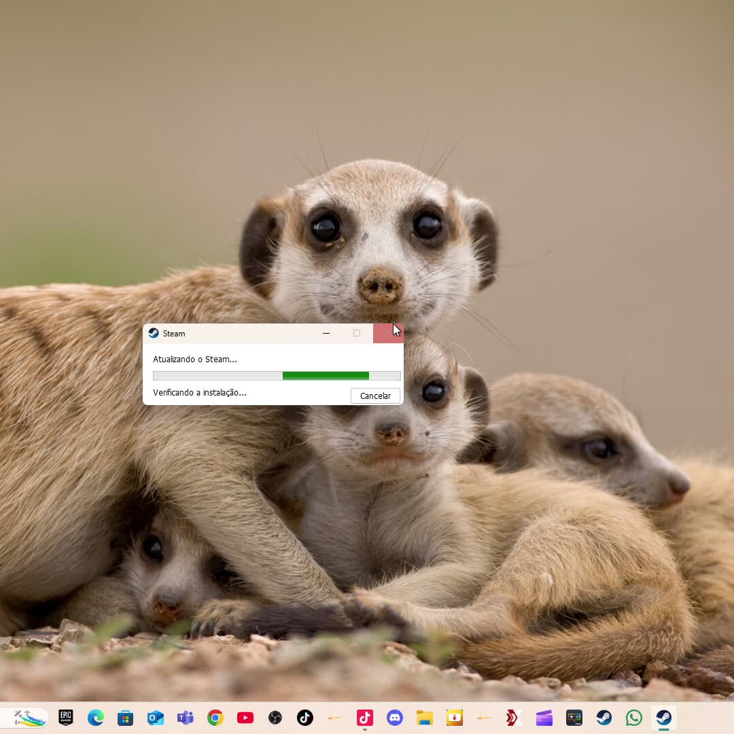Open File Explorer from the taskbar

tap(425, 718)
